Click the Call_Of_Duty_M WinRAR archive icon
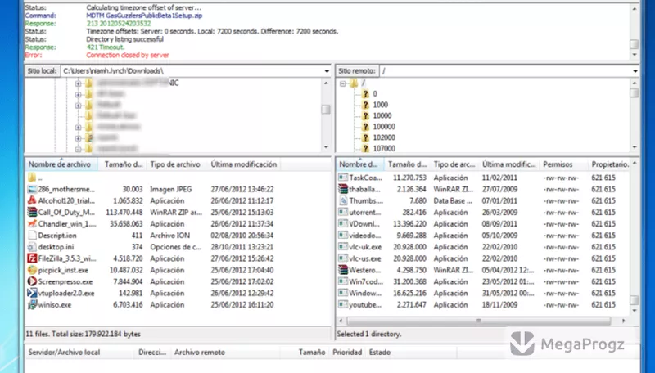655x373 pixels. (32, 213)
